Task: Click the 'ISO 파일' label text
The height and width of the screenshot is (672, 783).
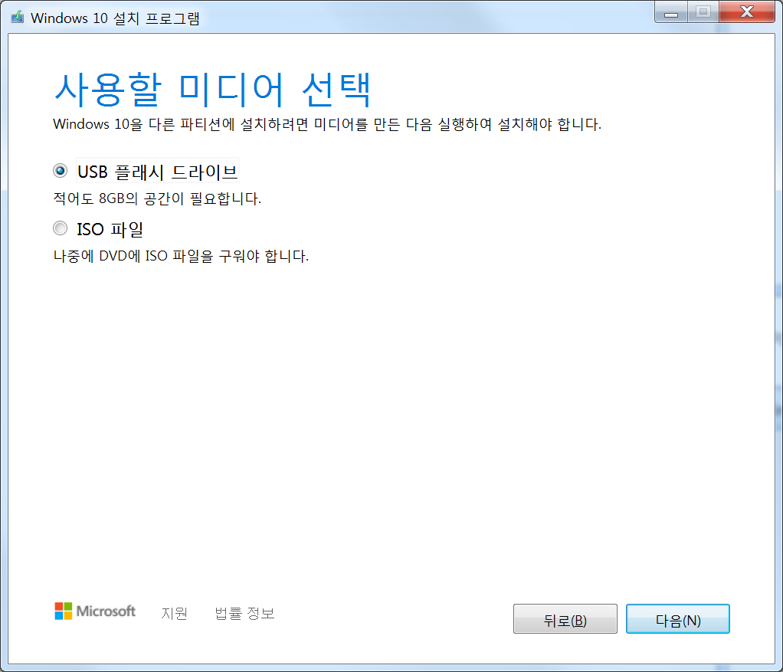Action: click(110, 229)
